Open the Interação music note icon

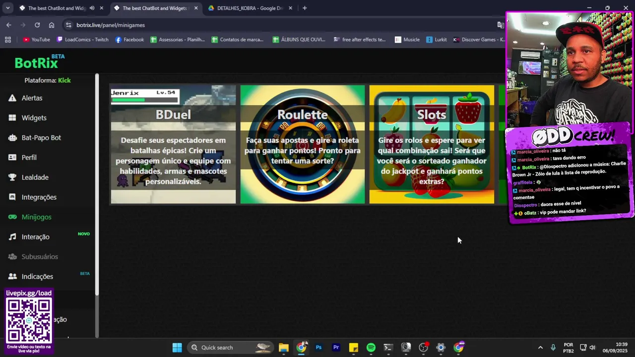tap(12, 237)
